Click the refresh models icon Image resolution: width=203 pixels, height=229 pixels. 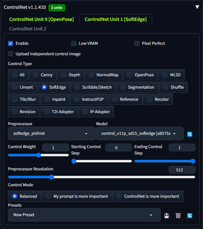pos(190,134)
